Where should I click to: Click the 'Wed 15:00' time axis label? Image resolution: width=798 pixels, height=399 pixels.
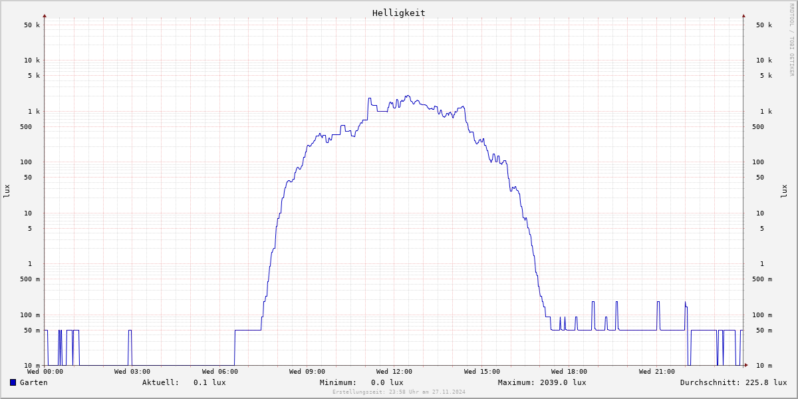pos(482,372)
